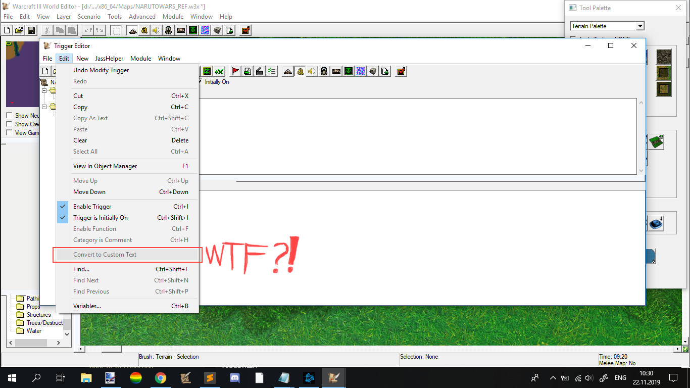Open the Windows Start menu

(x=12, y=377)
